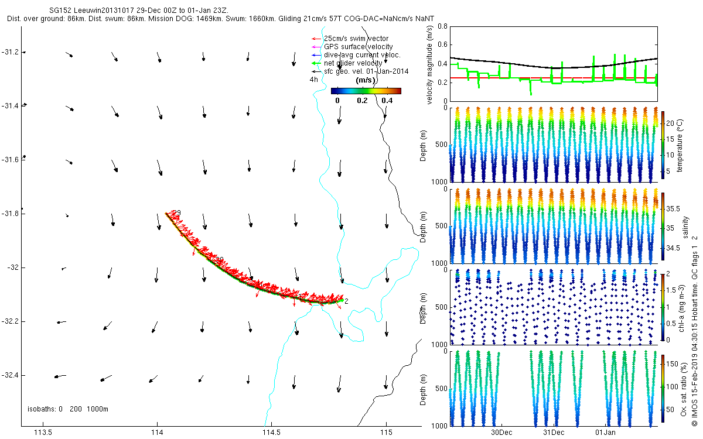Viewport: 703px width, 439px height.
Task: Click the '35.5' tick on the salinity colorbar
Action: pyautogui.click(x=674, y=208)
